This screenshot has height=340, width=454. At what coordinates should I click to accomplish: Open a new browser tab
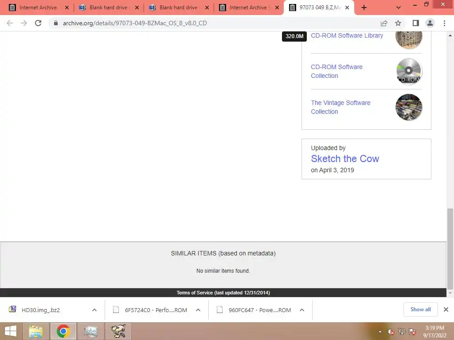click(364, 8)
